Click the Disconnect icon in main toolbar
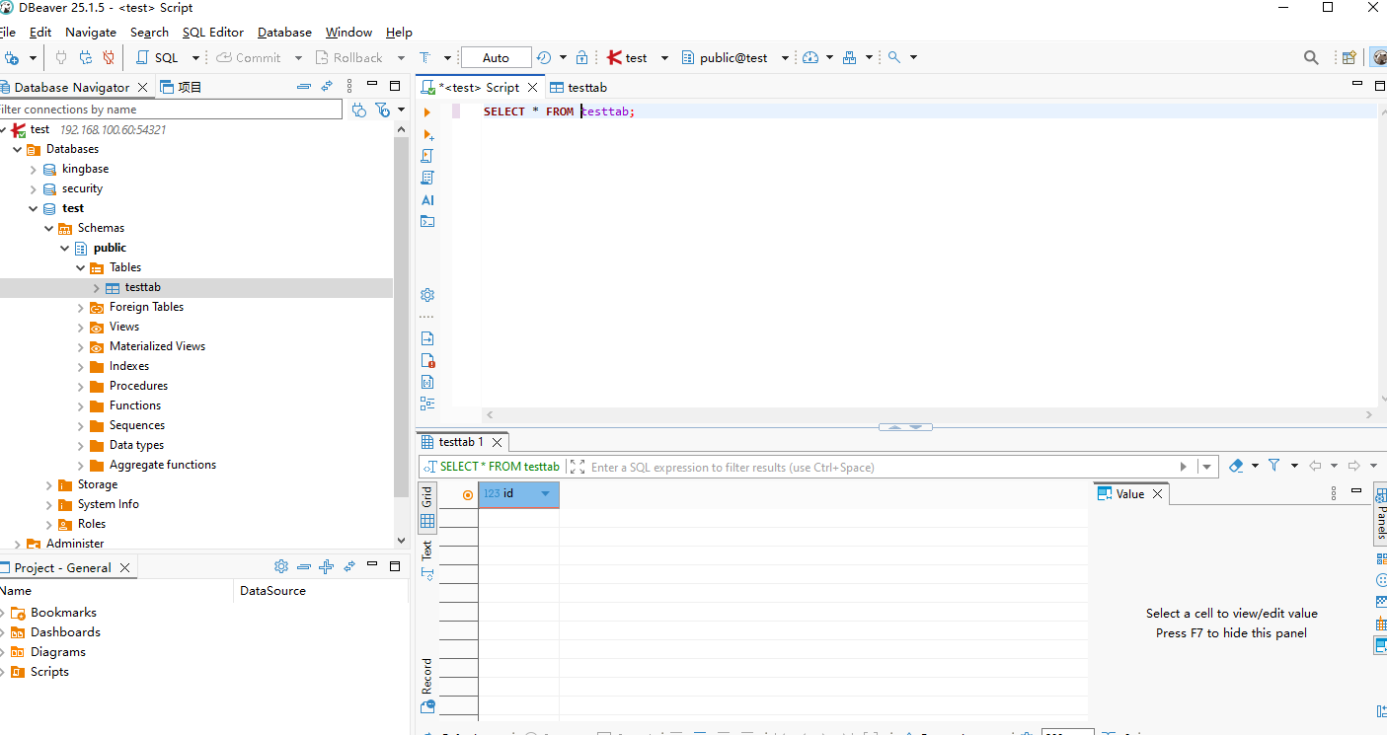This screenshot has width=1387, height=735. click(109, 58)
